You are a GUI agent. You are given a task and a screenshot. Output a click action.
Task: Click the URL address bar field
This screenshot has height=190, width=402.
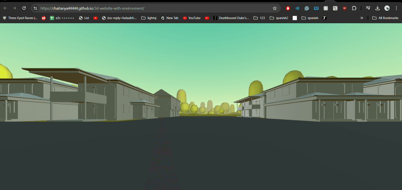tap(151, 8)
